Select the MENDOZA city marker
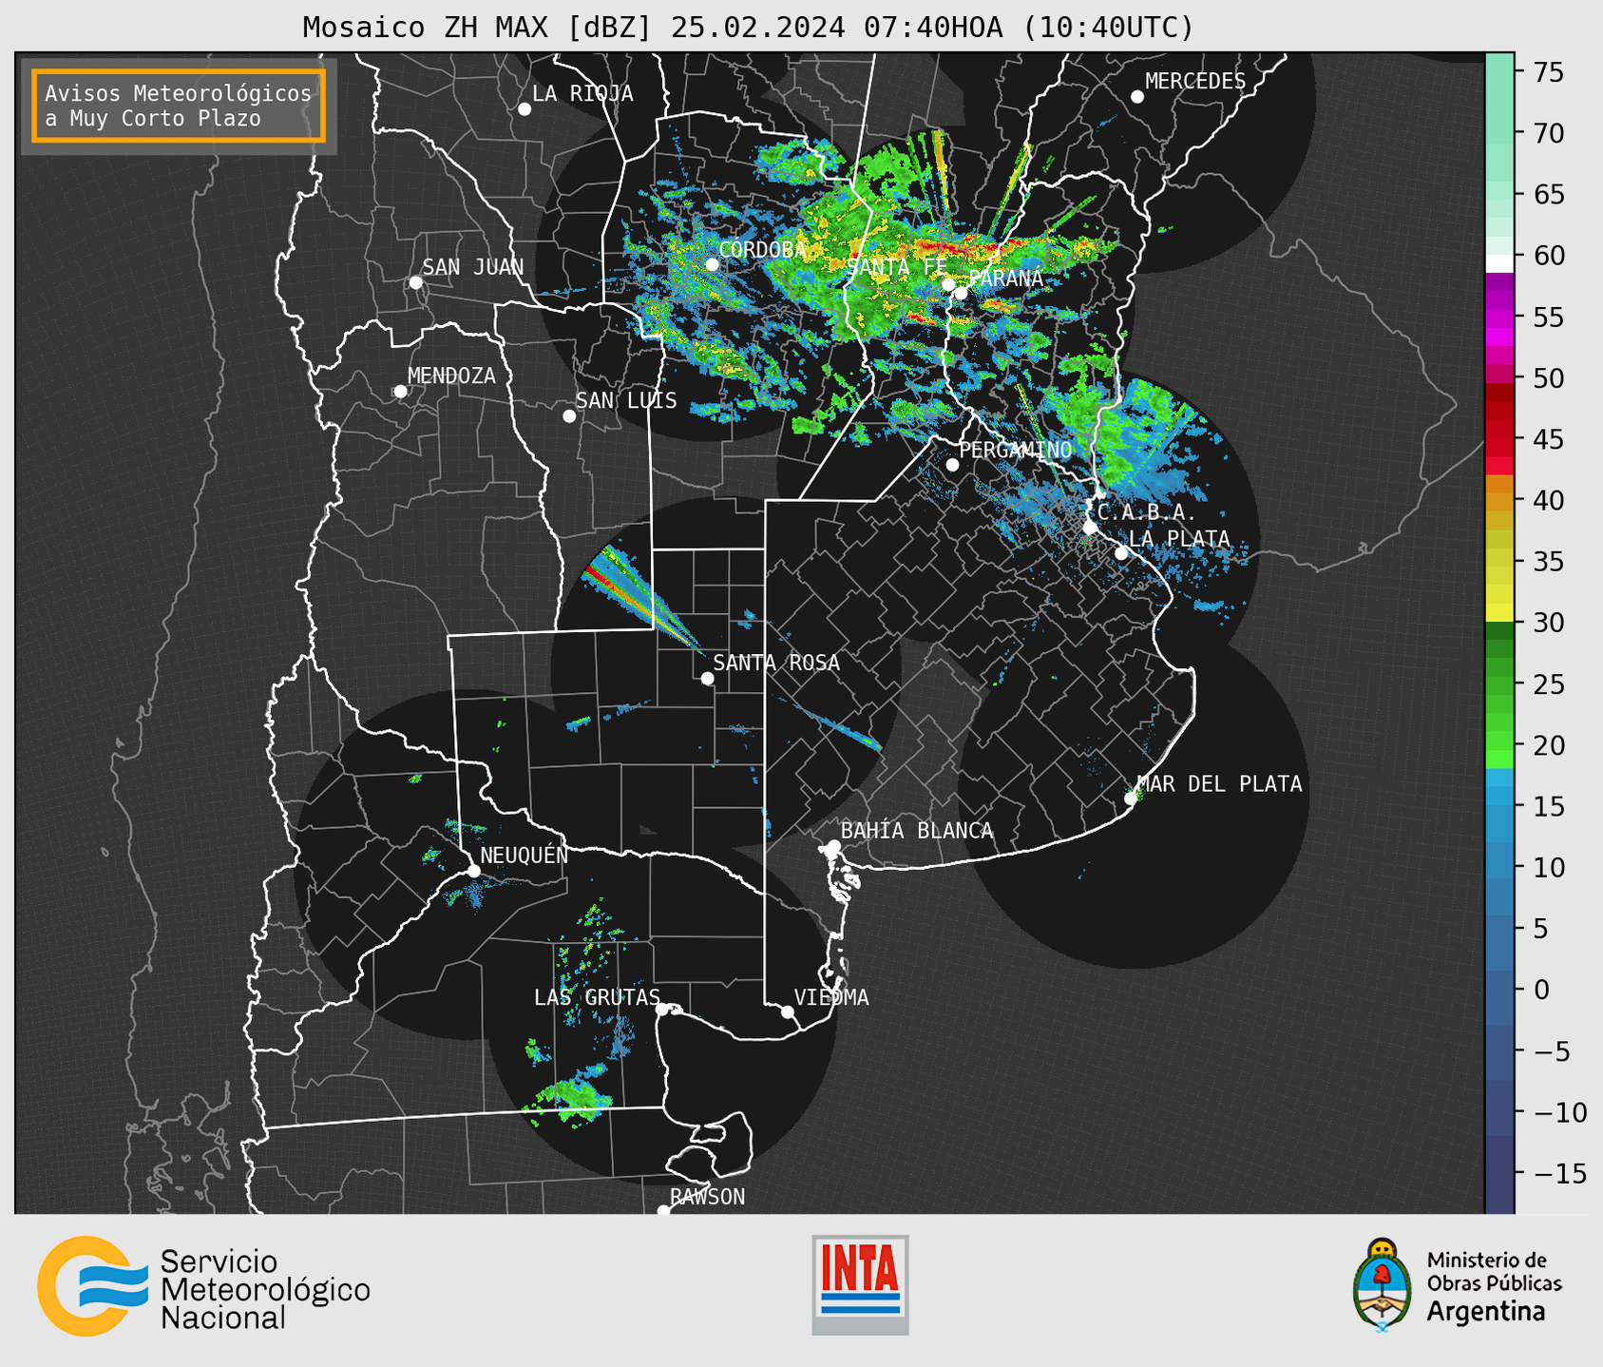This screenshot has height=1367, width=1603. (401, 392)
